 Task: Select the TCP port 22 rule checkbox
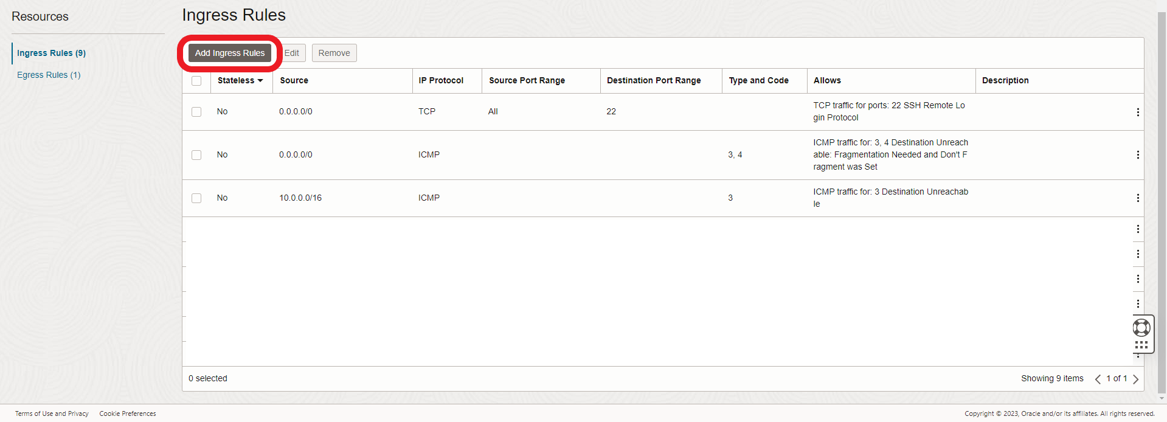196,112
